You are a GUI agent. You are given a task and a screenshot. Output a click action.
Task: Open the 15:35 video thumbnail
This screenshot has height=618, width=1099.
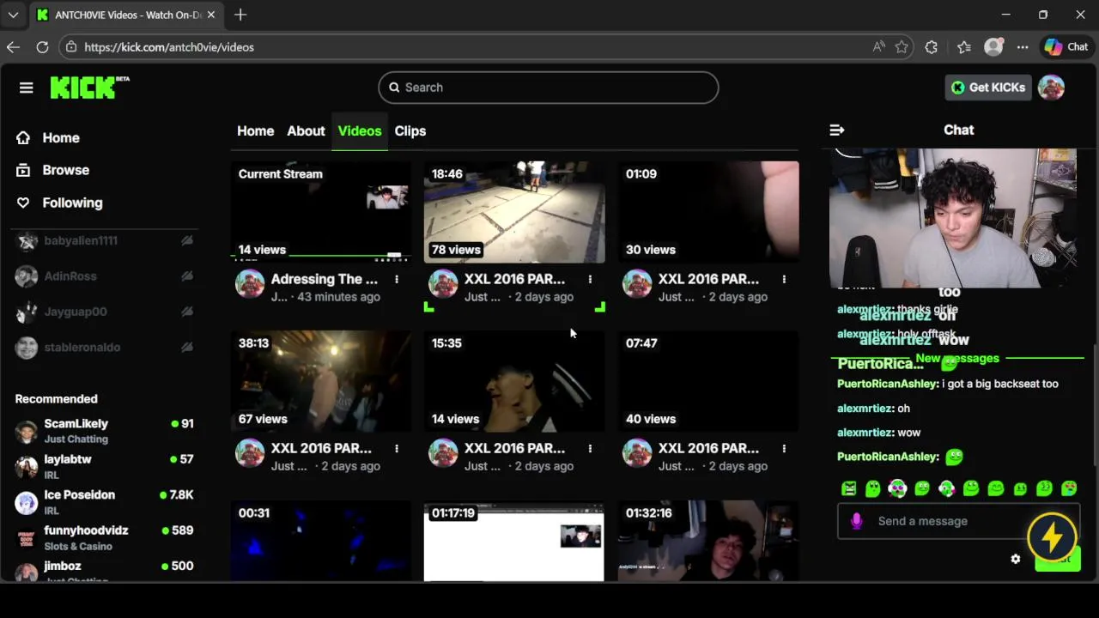click(x=514, y=380)
